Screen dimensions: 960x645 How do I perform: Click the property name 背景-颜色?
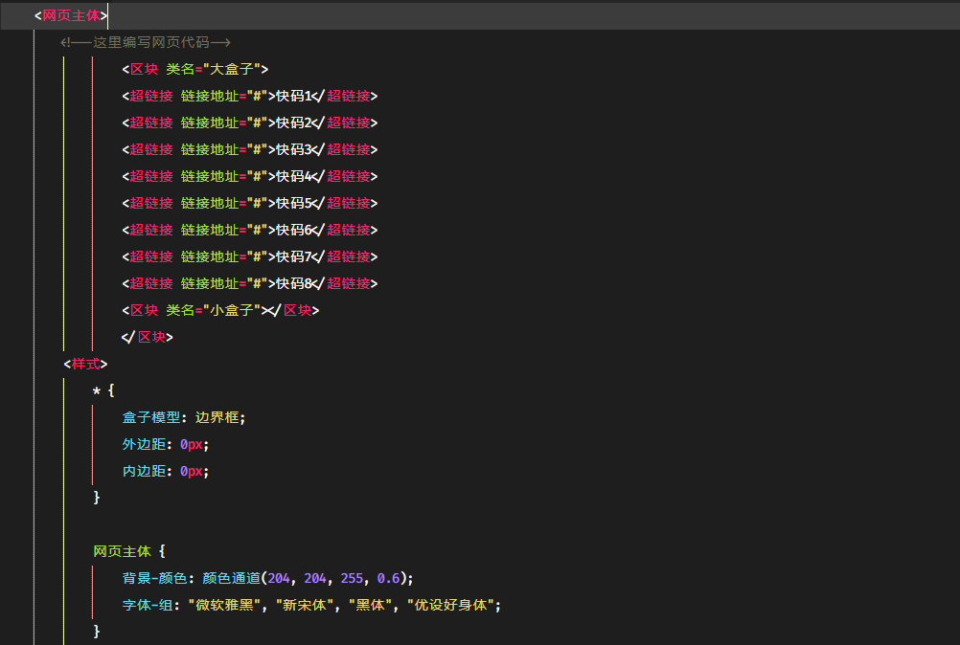[154, 578]
